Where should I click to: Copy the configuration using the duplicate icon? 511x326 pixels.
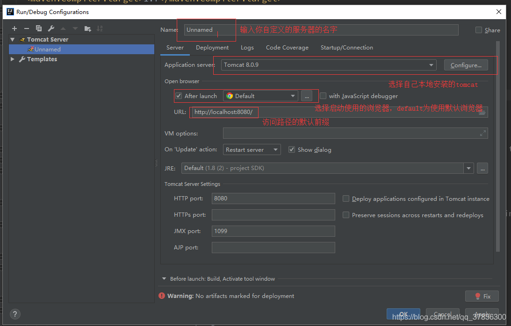point(39,28)
